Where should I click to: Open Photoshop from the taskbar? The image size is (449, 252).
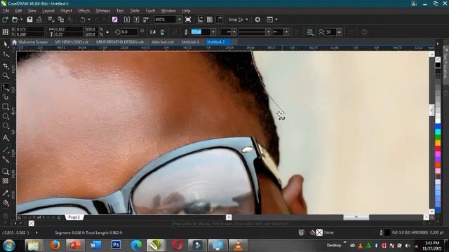116,245
